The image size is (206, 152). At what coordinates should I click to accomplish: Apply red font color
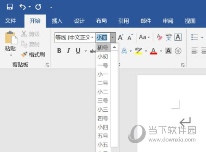pos(153,51)
